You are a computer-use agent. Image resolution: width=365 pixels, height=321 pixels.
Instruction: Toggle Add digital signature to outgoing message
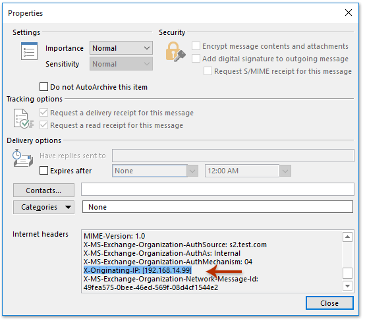pos(196,59)
